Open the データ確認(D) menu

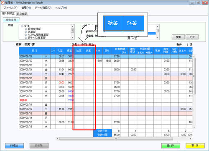tap(43, 8)
